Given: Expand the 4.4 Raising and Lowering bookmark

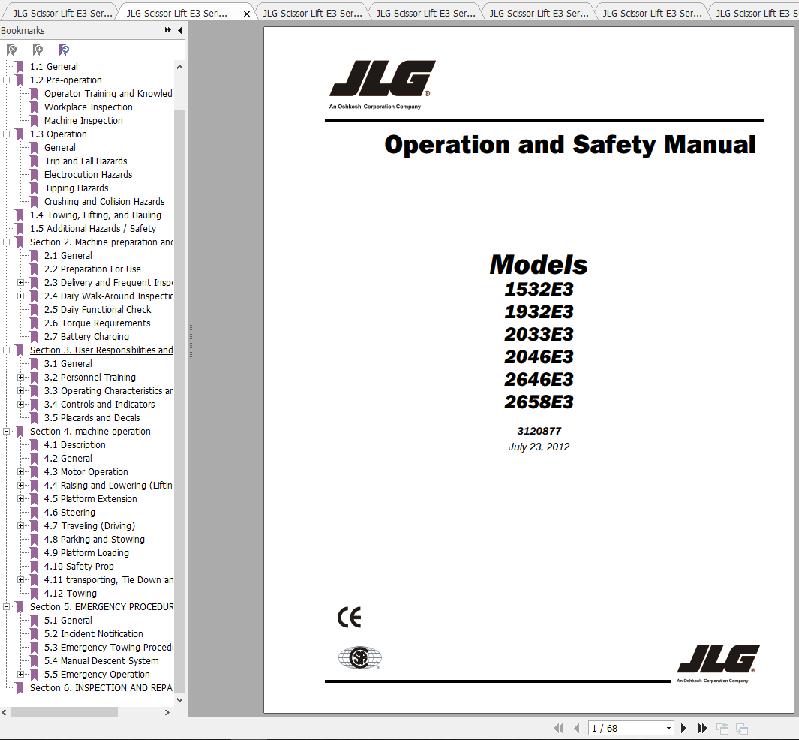Looking at the screenshot, I should pos(22,485).
